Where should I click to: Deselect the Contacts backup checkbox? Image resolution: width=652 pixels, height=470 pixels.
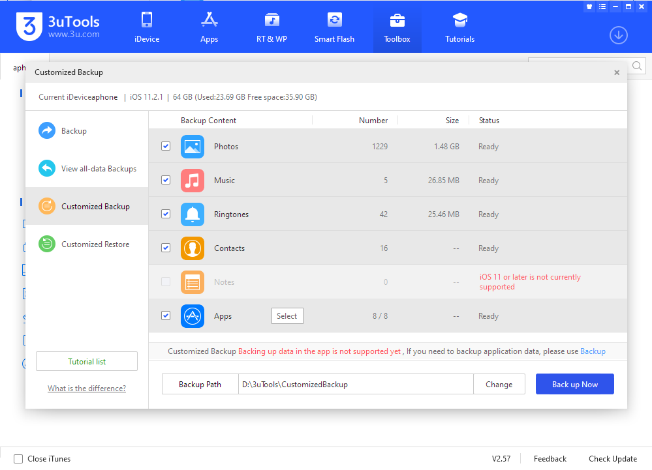click(166, 248)
